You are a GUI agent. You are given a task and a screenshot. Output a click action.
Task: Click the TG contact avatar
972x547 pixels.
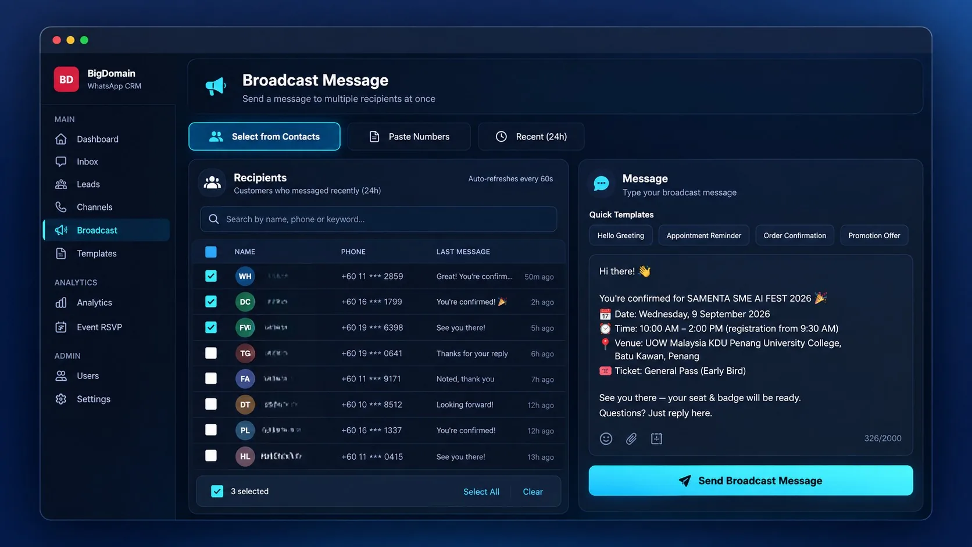point(245,353)
